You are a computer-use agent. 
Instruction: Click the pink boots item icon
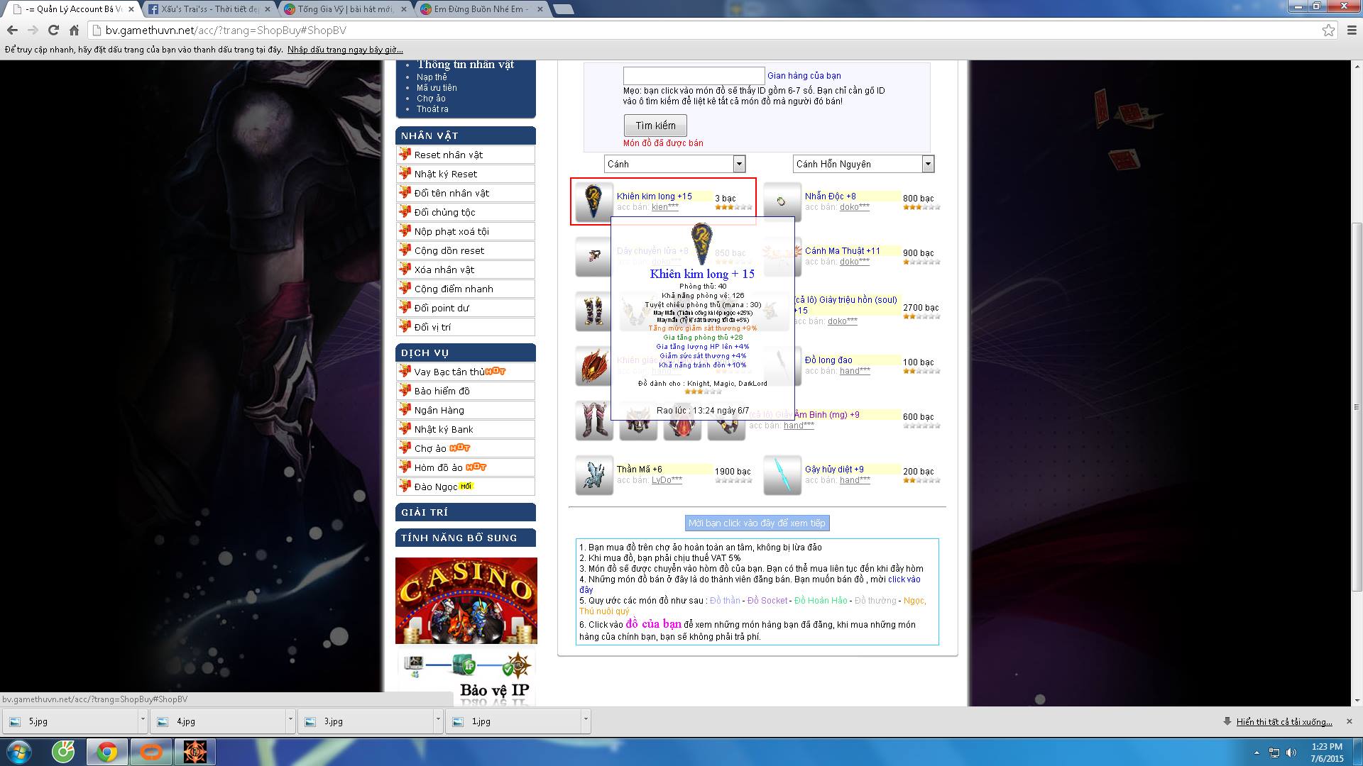pyautogui.click(x=593, y=421)
